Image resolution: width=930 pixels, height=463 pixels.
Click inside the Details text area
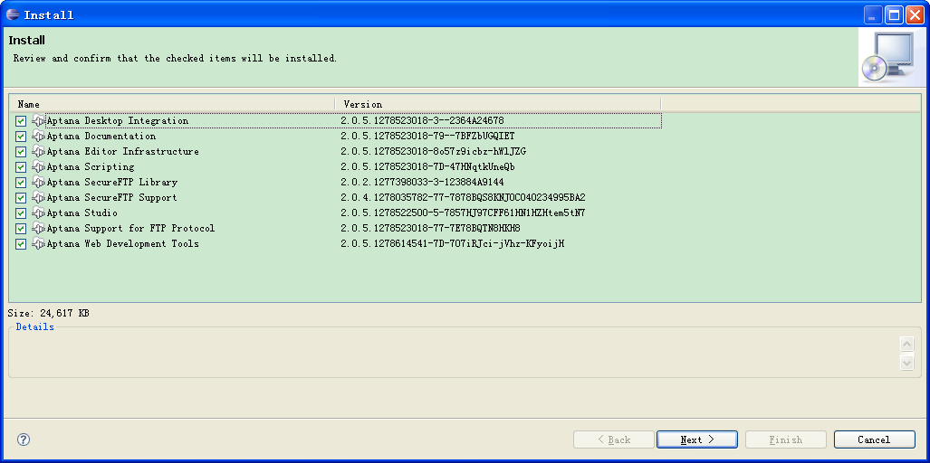coord(454,354)
